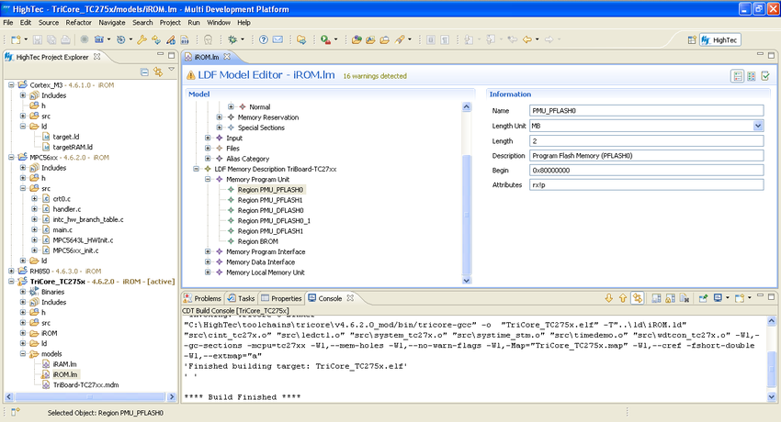Select TriBoard-TC27xx.mdm file

(85, 384)
